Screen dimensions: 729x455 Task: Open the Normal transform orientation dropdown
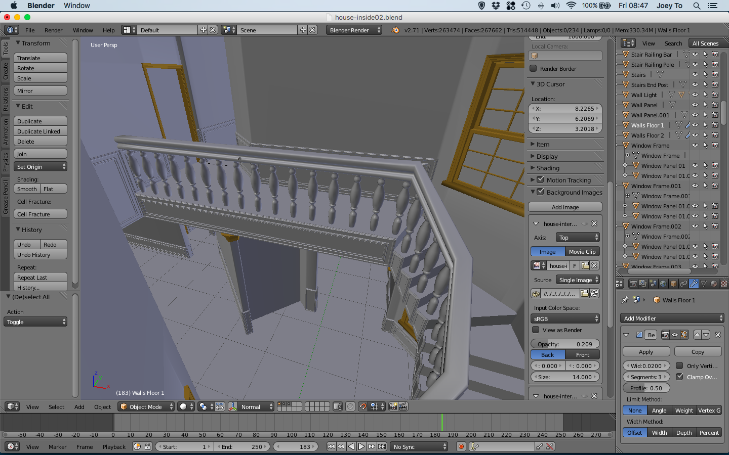coord(257,406)
